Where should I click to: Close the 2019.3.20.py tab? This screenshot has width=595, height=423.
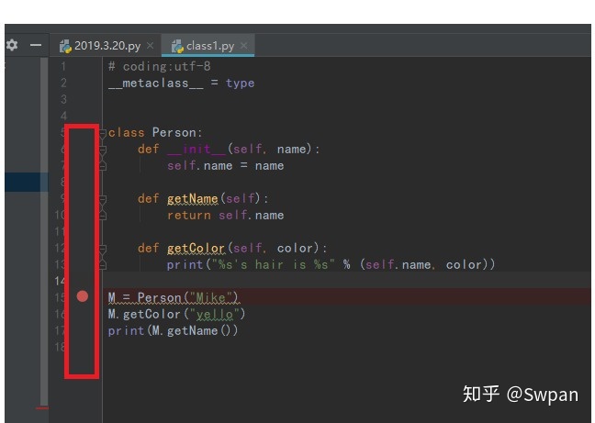coord(151,46)
